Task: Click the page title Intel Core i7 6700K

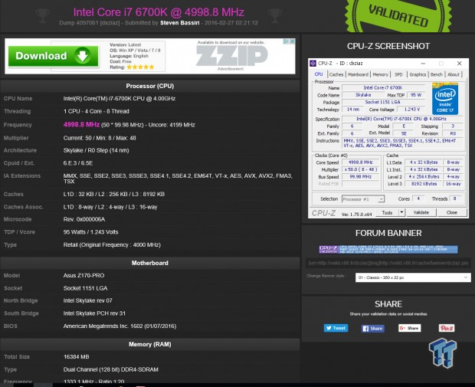Action: tap(159, 12)
